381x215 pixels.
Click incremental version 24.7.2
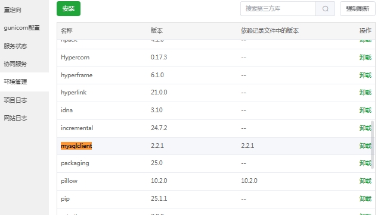[x=159, y=128]
